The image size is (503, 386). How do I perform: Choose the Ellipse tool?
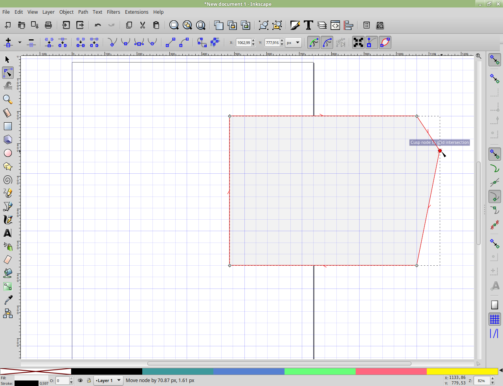pyautogui.click(x=7, y=153)
